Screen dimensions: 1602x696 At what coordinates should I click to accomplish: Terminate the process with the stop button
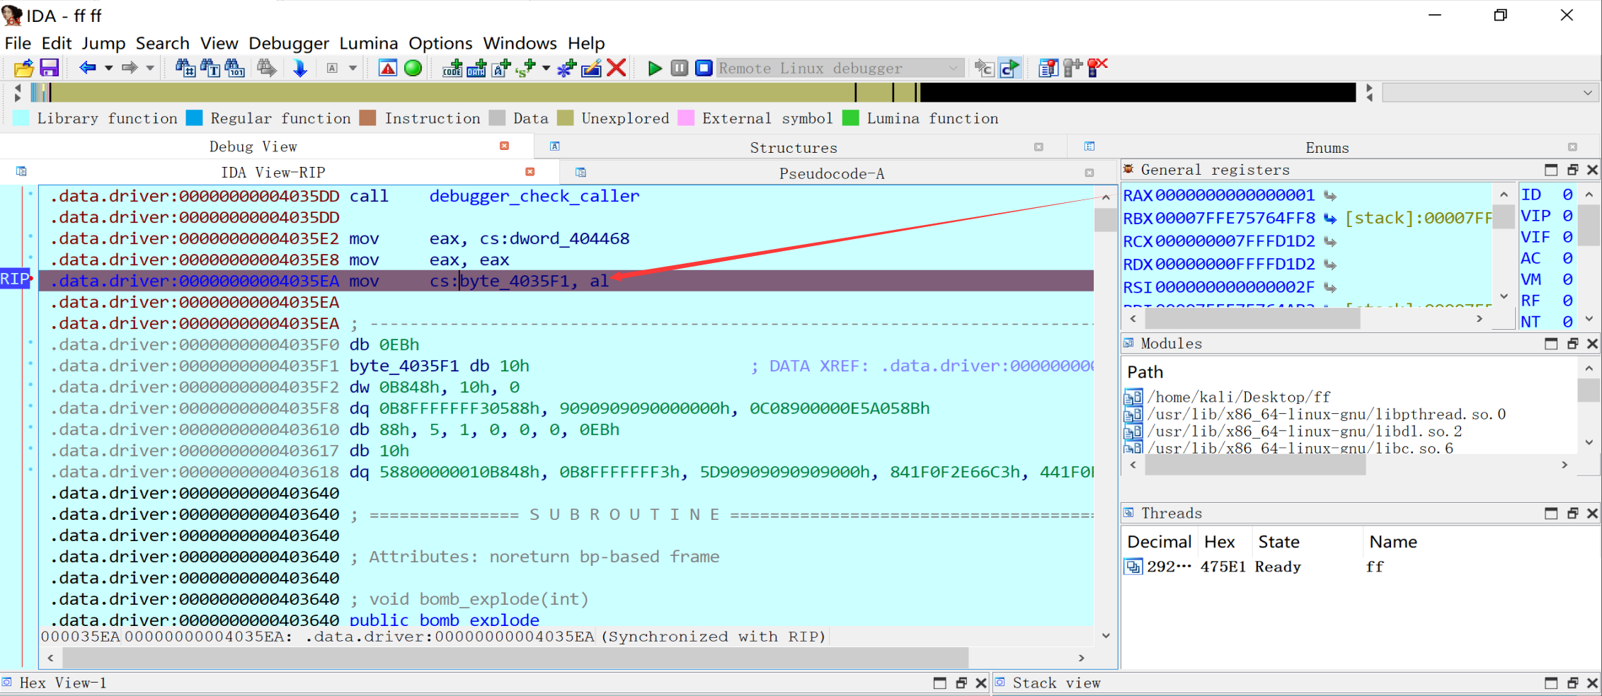click(x=704, y=69)
